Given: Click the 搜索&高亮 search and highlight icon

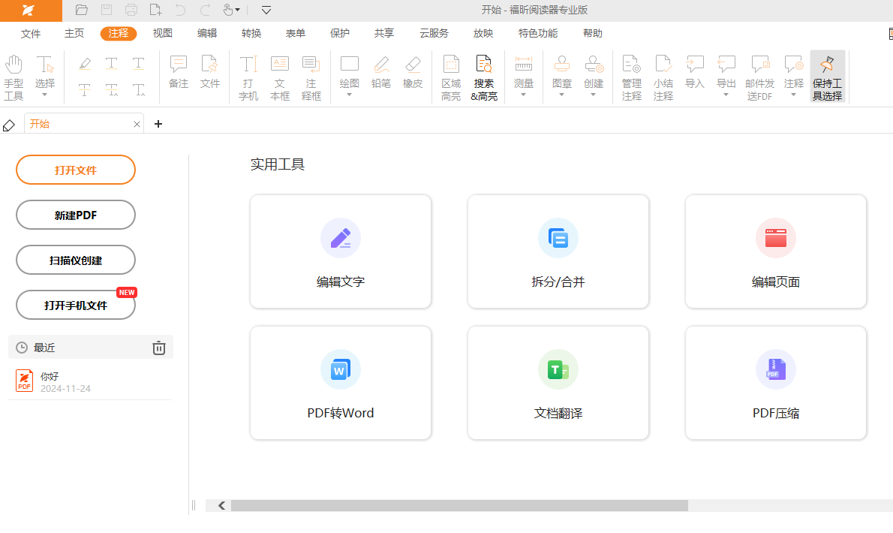Looking at the screenshot, I should tap(484, 77).
